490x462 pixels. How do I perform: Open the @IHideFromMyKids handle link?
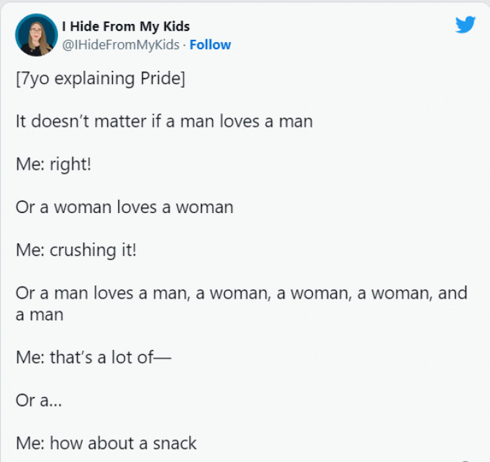pos(120,45)
